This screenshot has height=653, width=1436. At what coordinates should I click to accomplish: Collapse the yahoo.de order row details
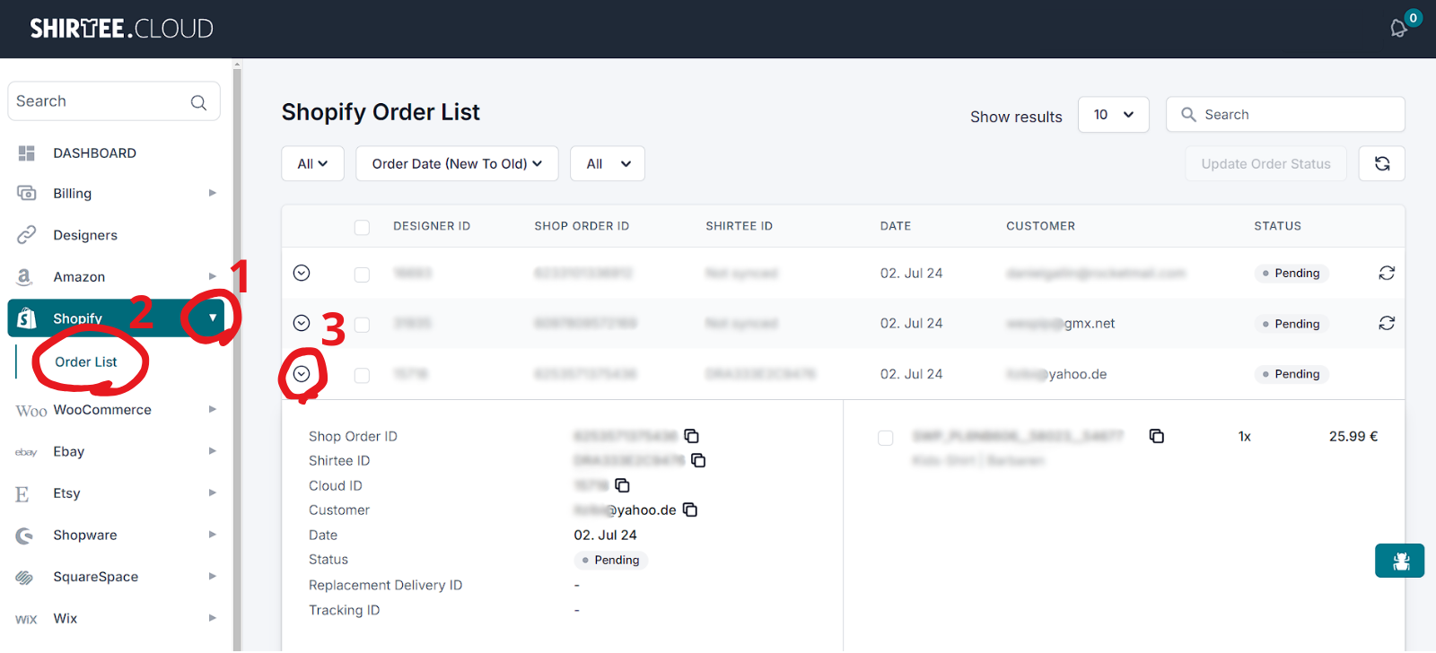click(x=302, y=373)
